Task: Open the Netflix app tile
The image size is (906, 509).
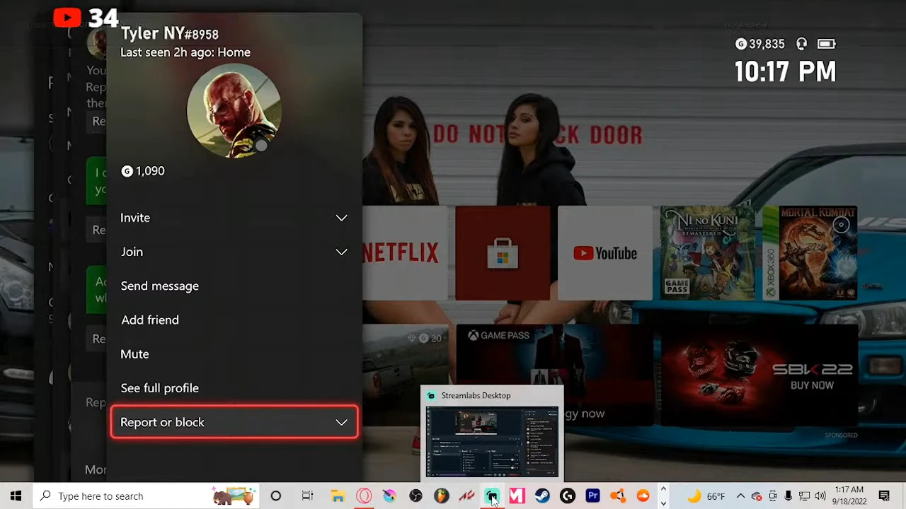Action: [405, 253]
